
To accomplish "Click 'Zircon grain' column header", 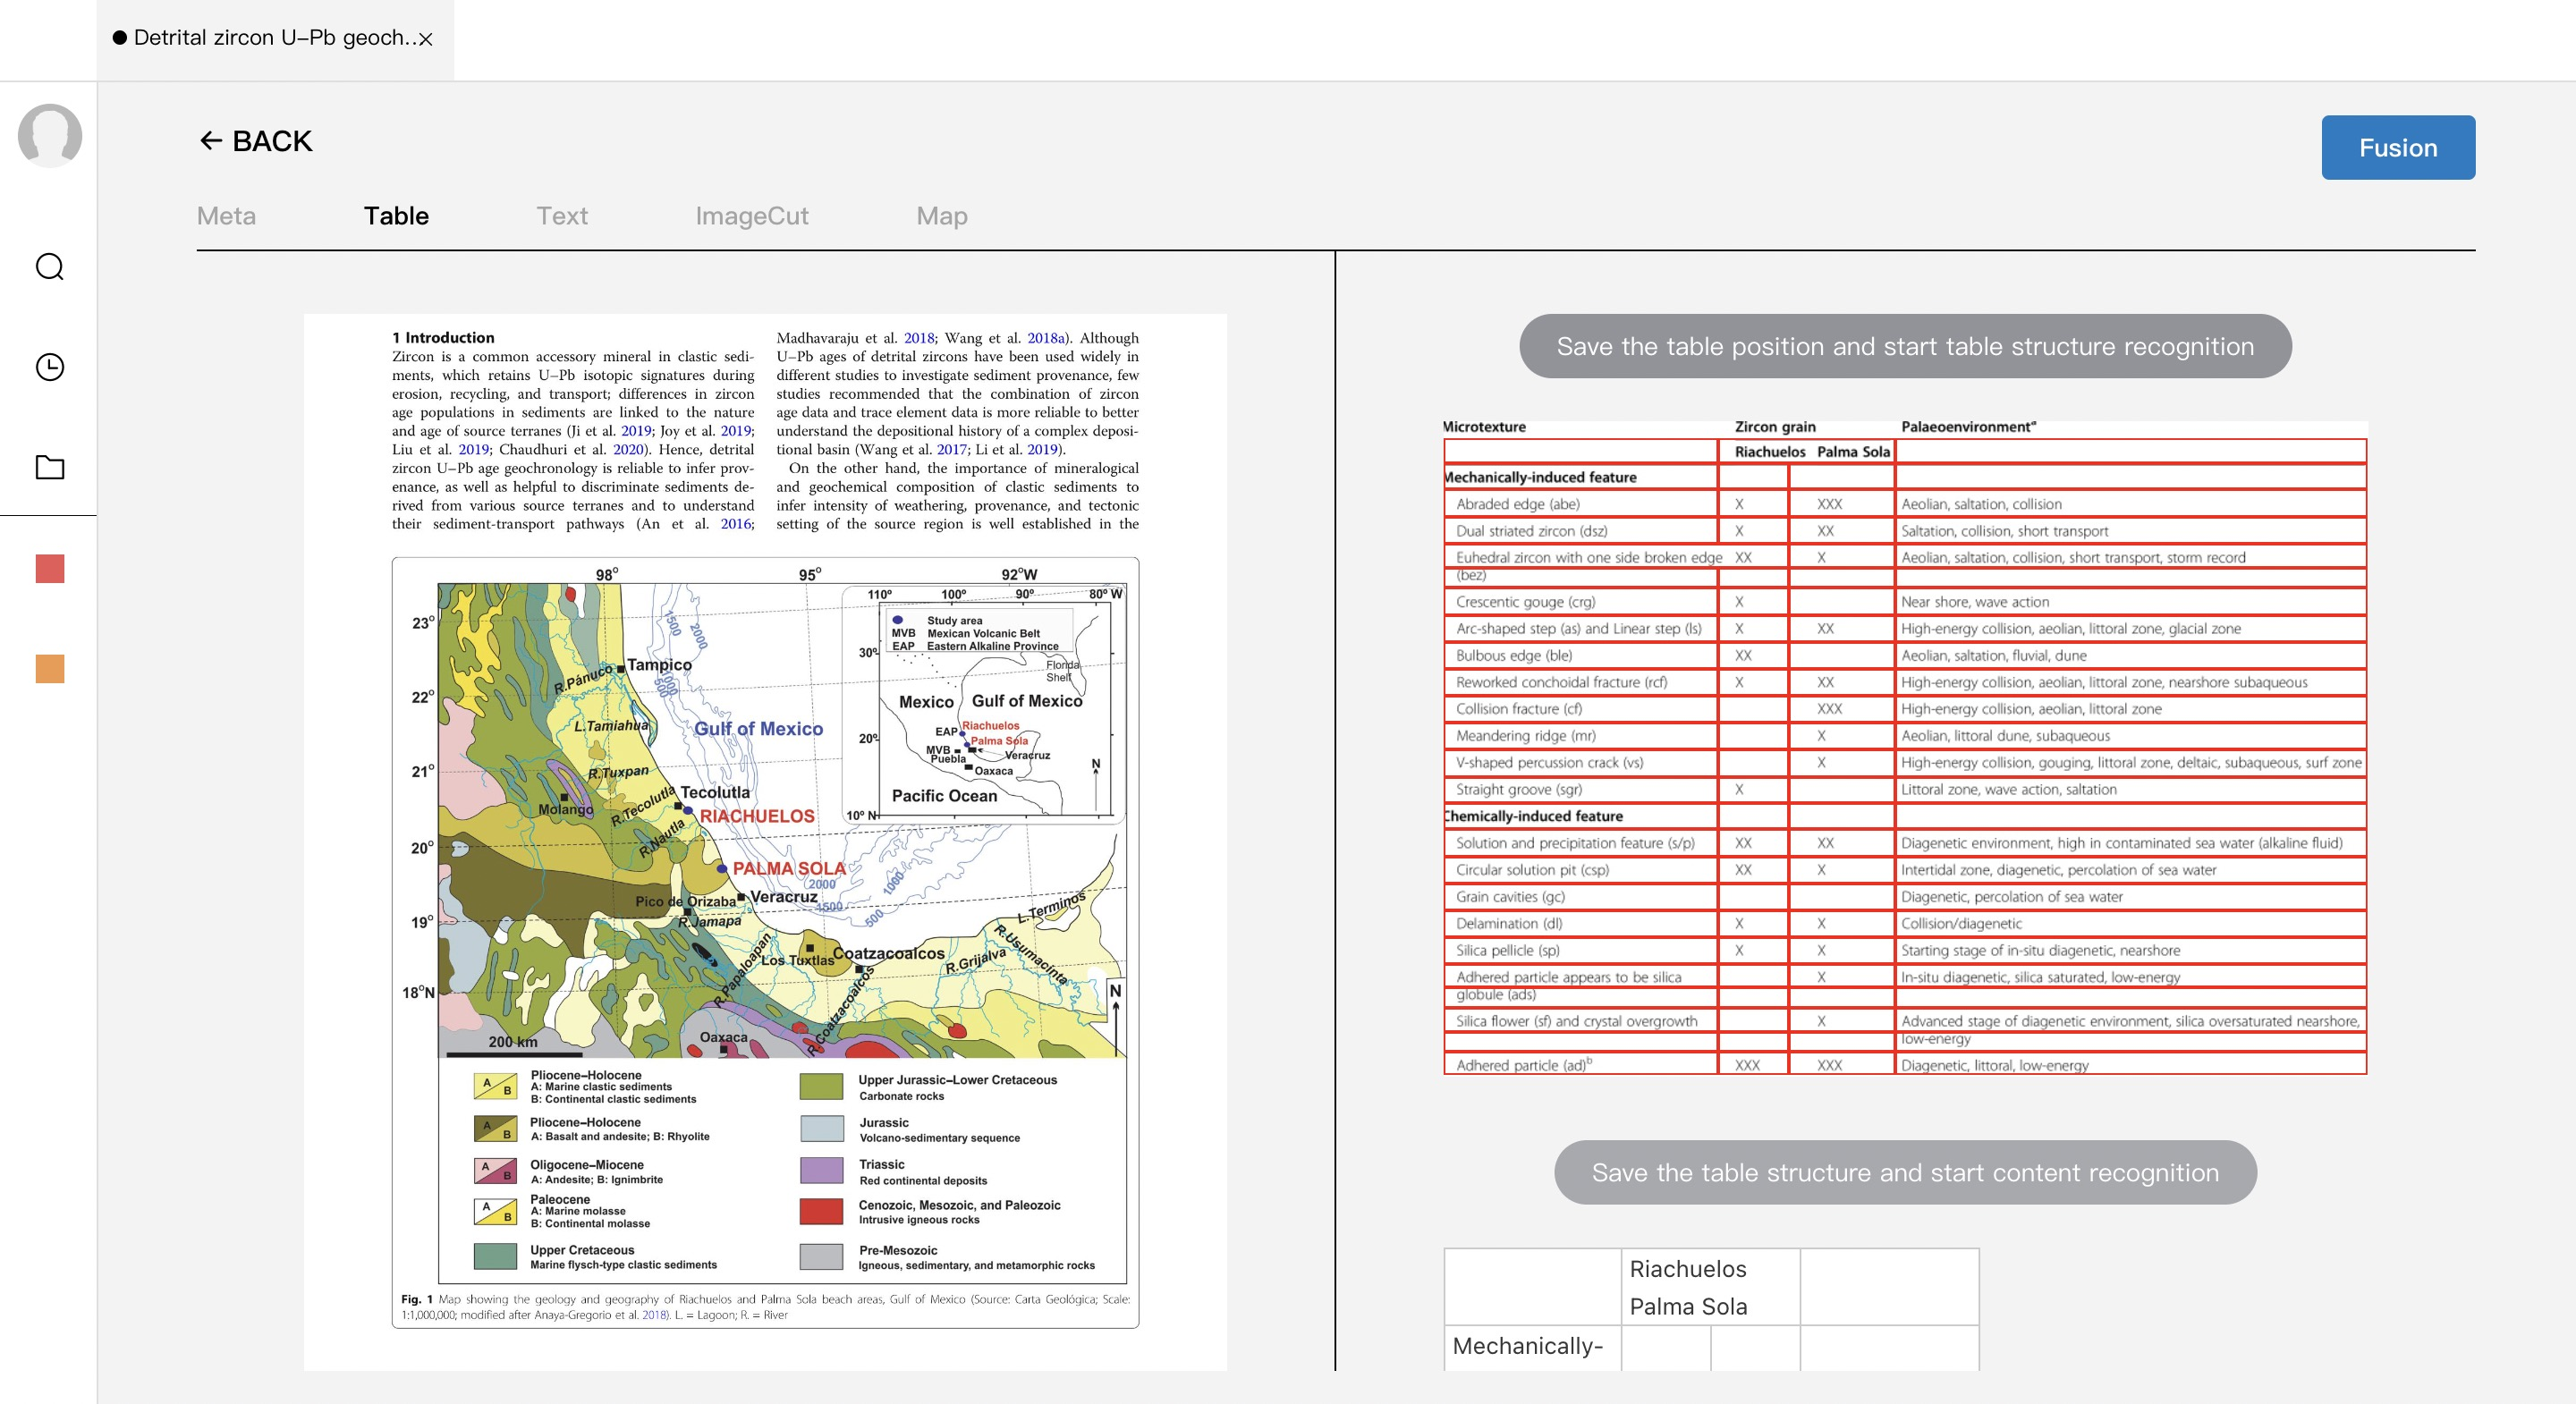I will [x=1775, y=427].
